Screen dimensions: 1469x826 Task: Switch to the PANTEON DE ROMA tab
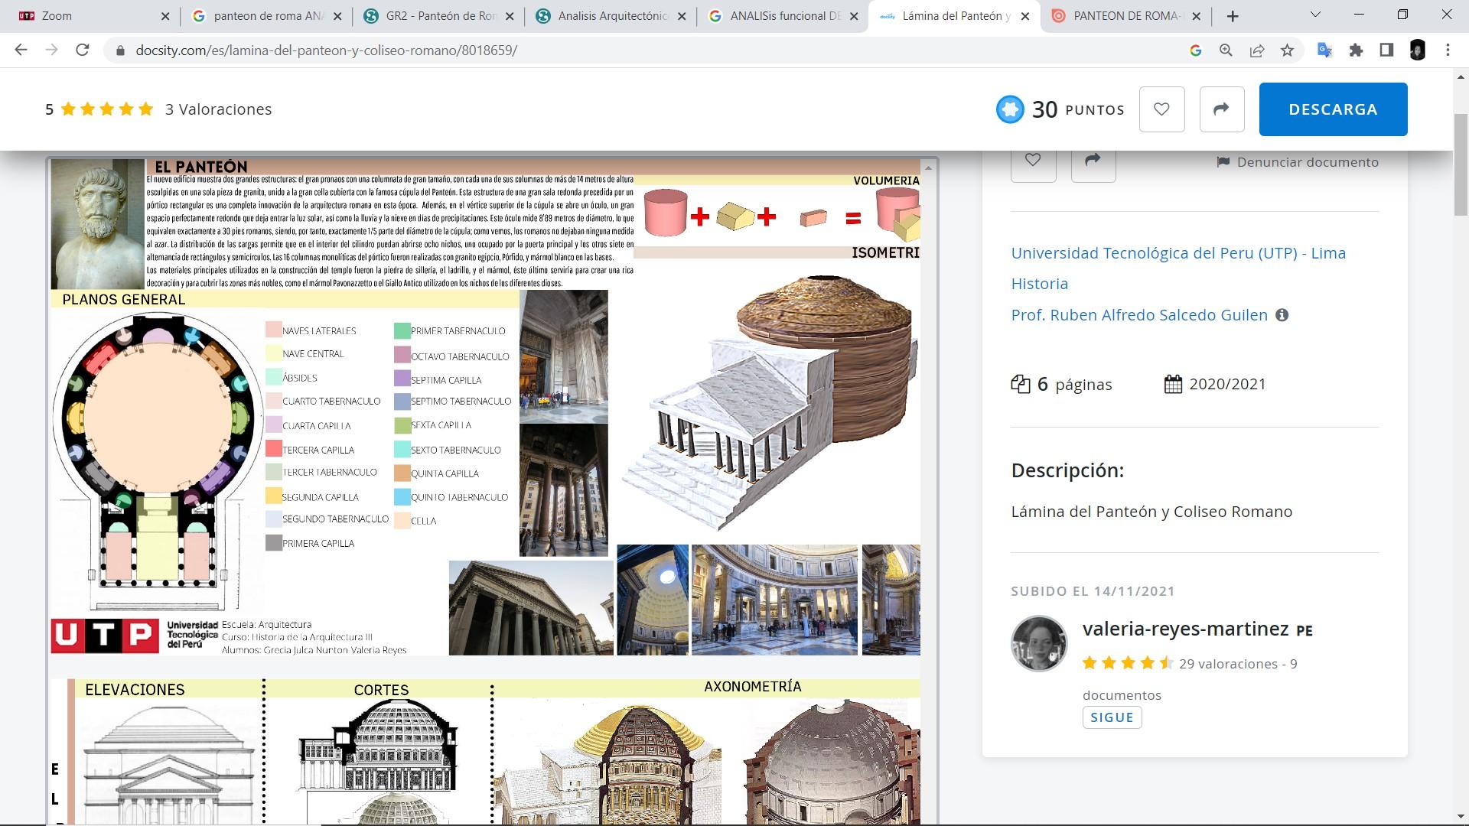(x=1123, y=16)
